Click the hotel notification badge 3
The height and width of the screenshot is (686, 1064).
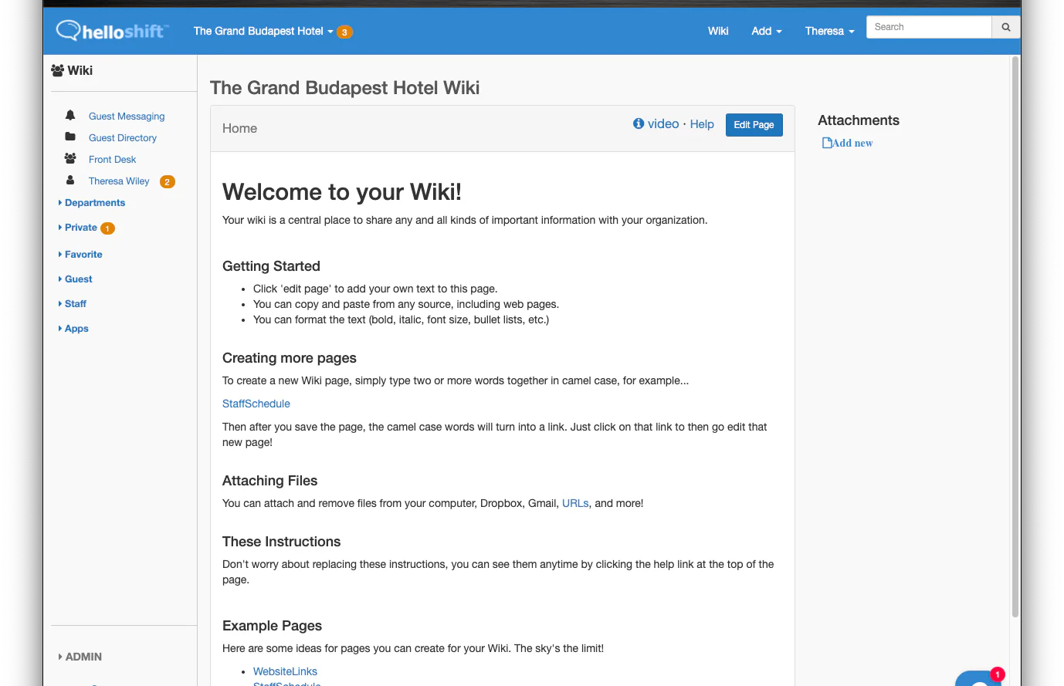pos(345,32)
